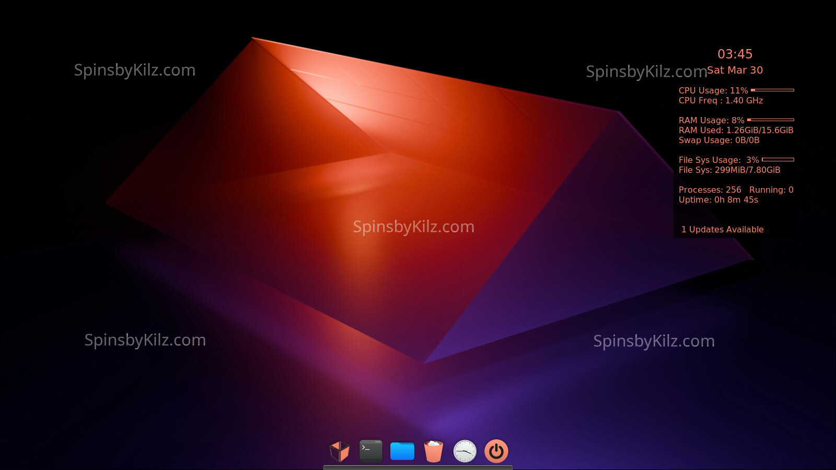Click the CPU Freq 1.40 GHz readout
Image resolution: width=836 pixels, height=470 pixels.
721,101
